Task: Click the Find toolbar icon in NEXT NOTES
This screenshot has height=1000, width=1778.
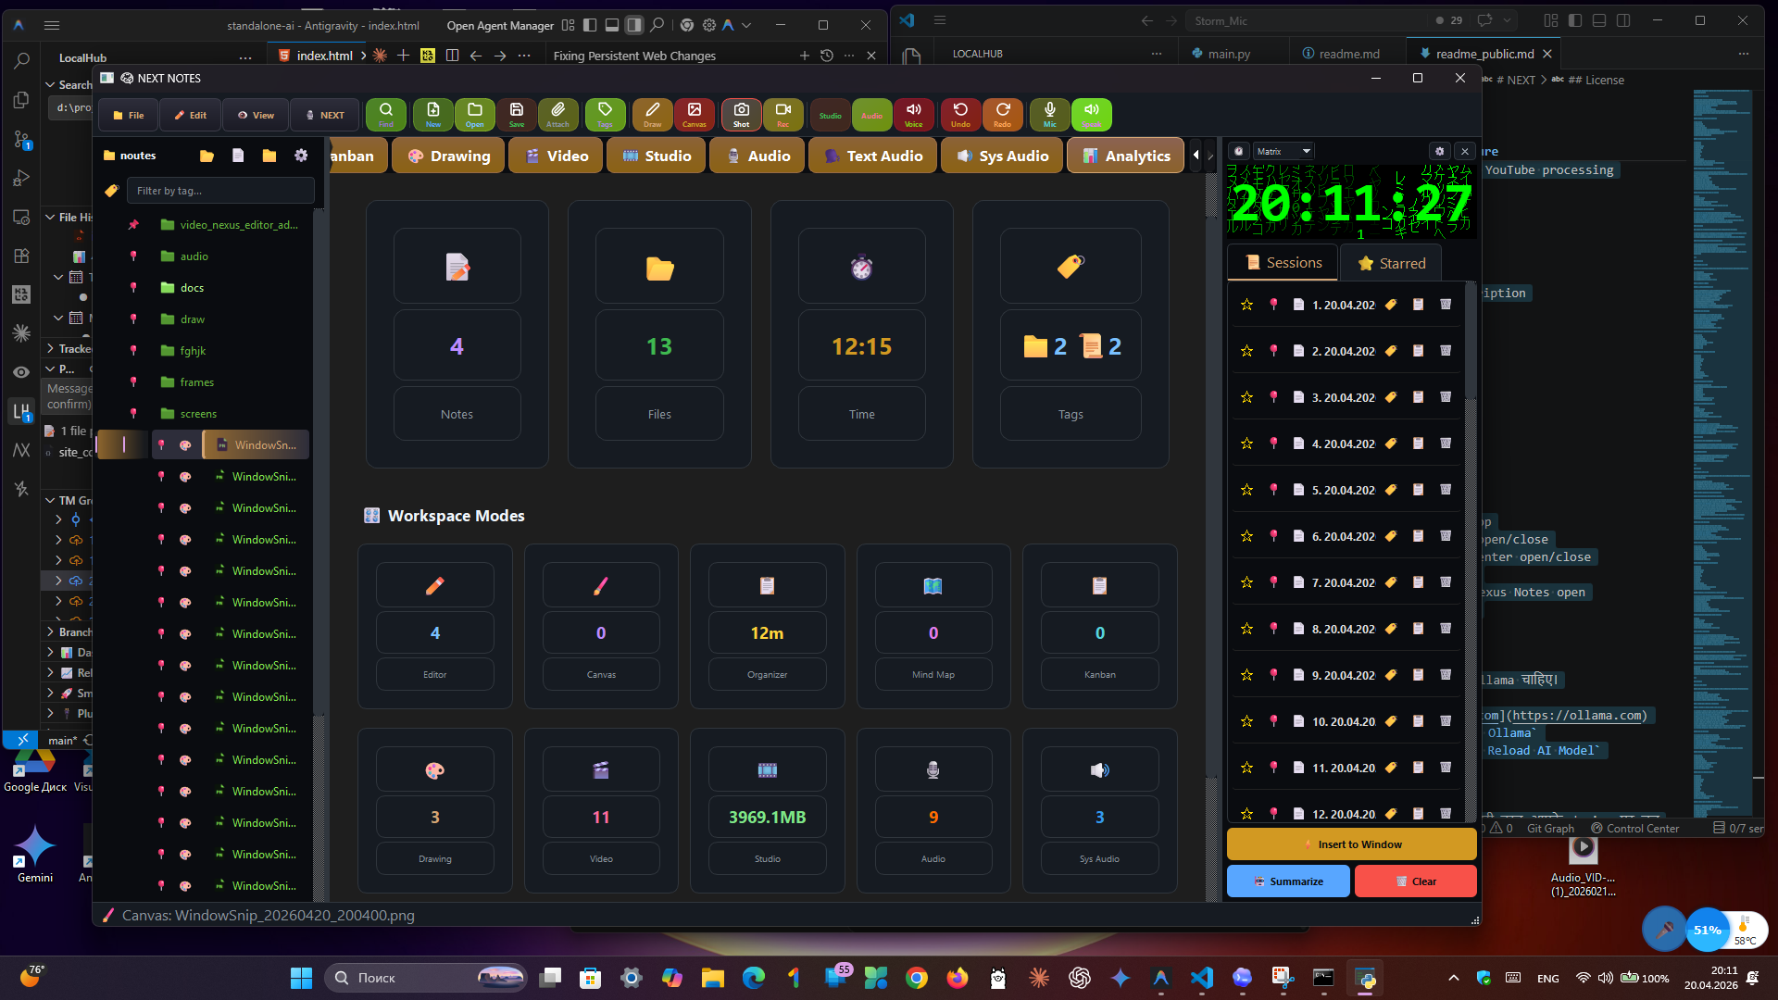Action: point(386,115)
